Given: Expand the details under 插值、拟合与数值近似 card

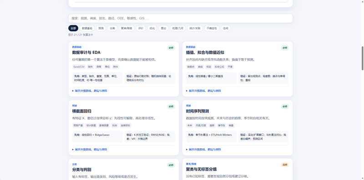Looking at the screenshot, I should (203, 91).
